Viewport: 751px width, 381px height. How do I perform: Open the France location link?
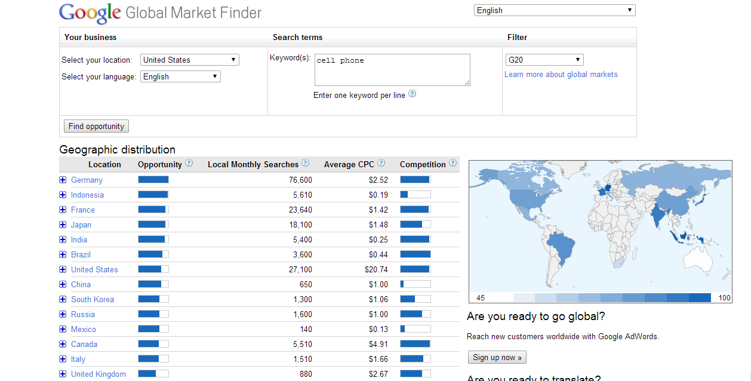(83, 210)
